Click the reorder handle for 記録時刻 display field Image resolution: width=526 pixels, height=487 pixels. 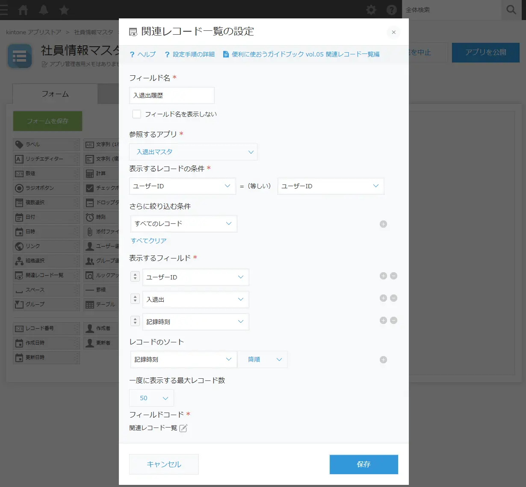[135, 321]
